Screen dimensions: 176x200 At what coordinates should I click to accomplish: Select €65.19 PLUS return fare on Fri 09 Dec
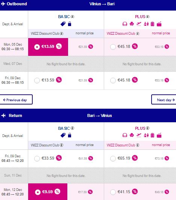(113, 158)
